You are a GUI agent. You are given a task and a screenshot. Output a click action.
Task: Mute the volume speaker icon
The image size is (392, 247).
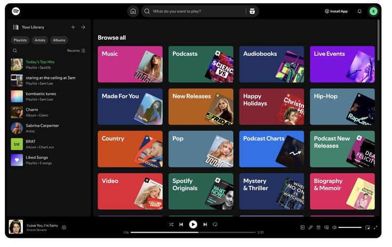coord(334,227)
